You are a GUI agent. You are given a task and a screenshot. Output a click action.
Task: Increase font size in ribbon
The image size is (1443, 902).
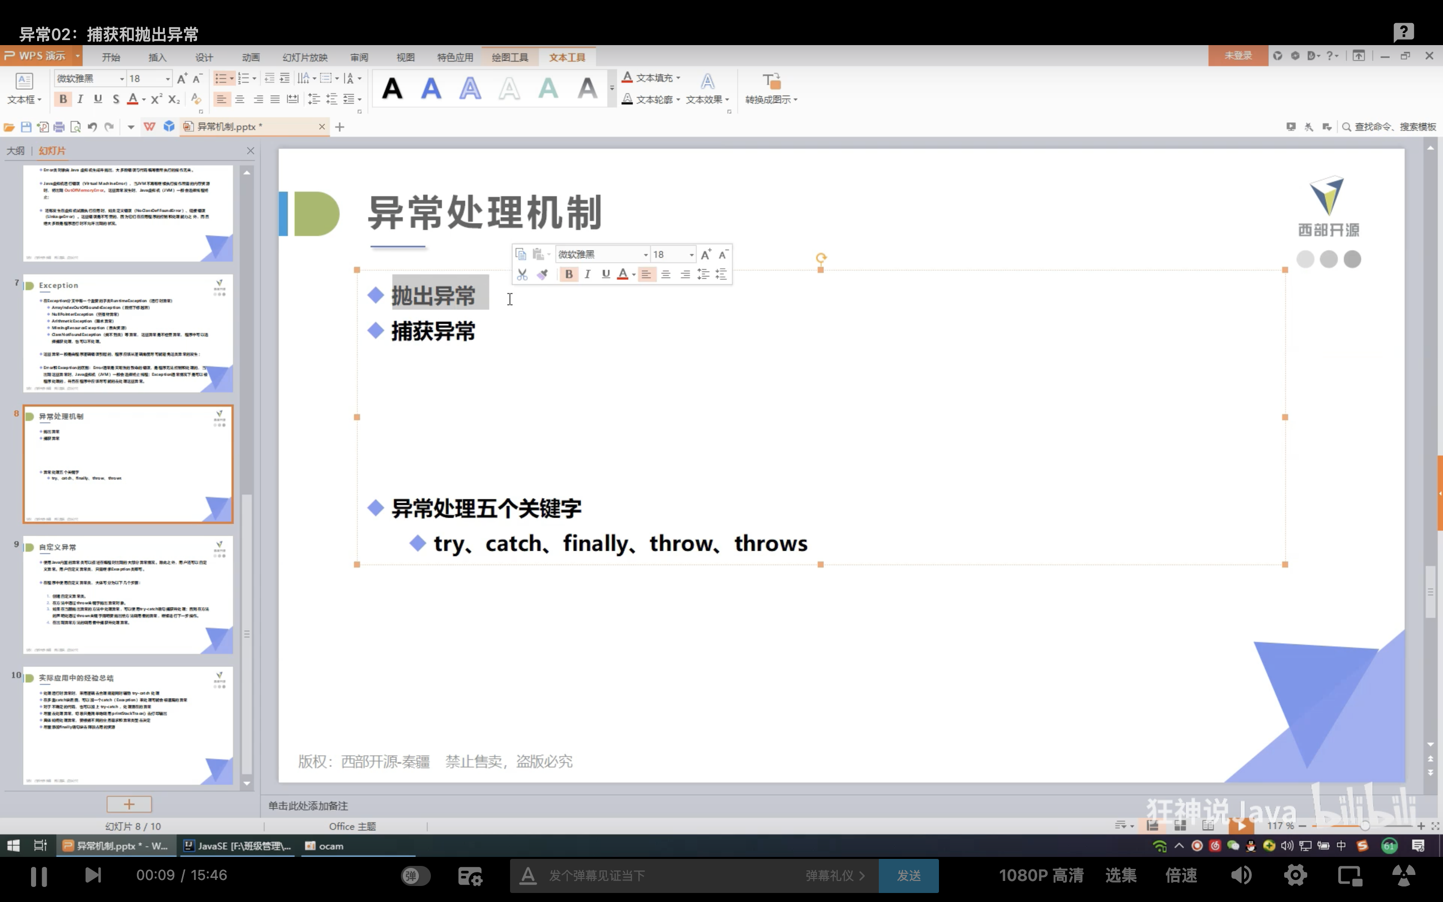click(x=182, y=78)
